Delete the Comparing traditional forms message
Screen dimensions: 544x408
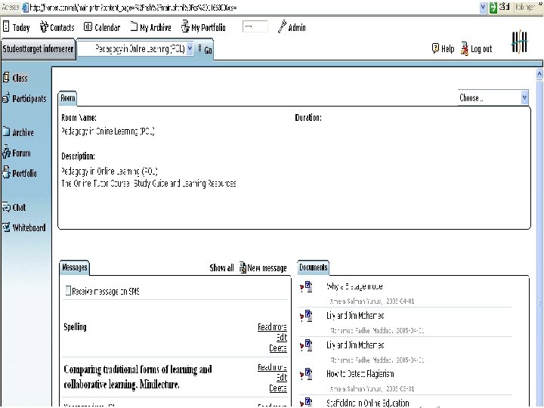tap(278, 388)
